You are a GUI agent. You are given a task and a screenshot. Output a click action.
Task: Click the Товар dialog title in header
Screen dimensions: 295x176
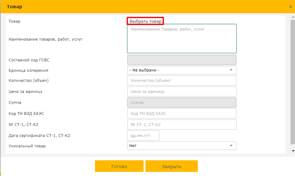click(x=15, y=7)
